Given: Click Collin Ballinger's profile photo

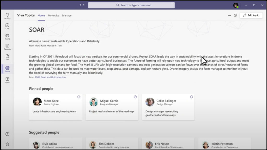Looking at the screenshot, I should click(150, 102).
